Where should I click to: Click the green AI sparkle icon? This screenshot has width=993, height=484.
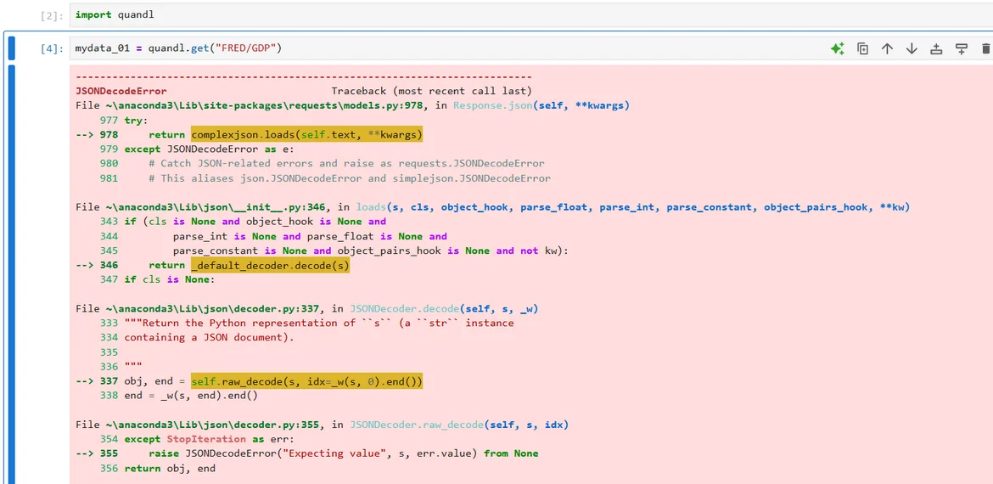tap(837, 48)
